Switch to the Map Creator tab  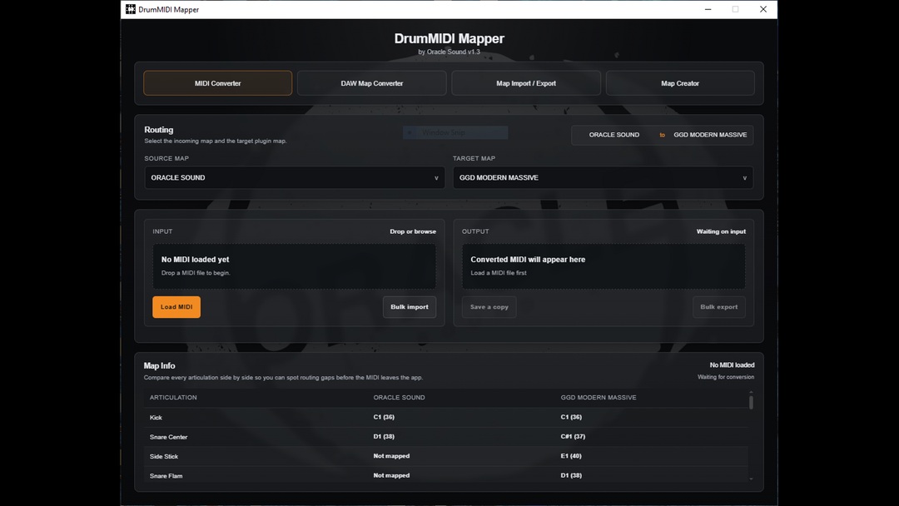(x=680, y=83)
